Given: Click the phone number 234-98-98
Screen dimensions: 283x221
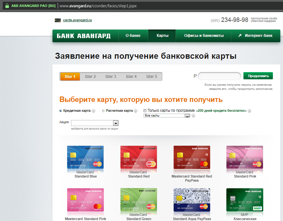Looking at the screenshot, I should click(x=235, y=20).
